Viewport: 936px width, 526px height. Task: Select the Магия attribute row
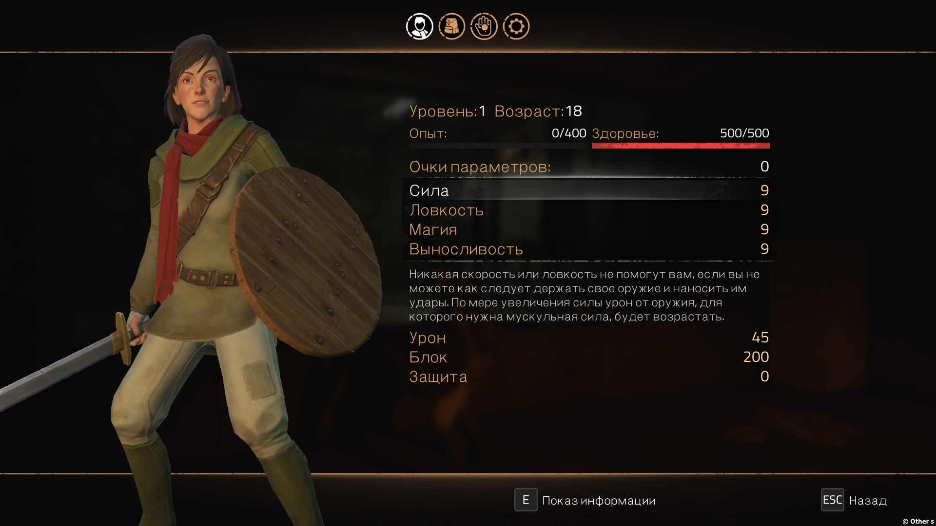[589, 229]
